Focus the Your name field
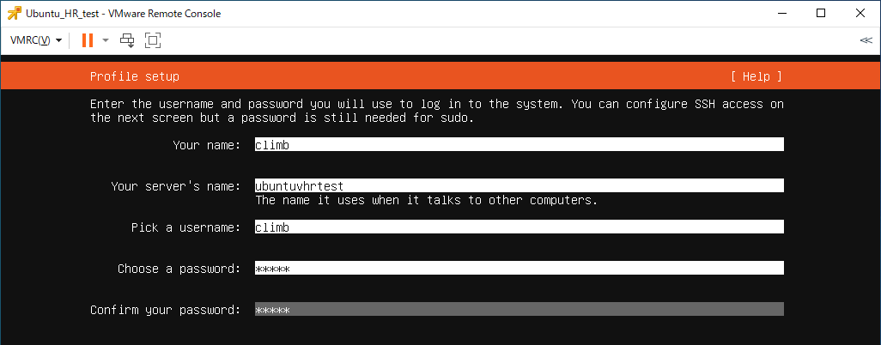 (x=519, y=144)
